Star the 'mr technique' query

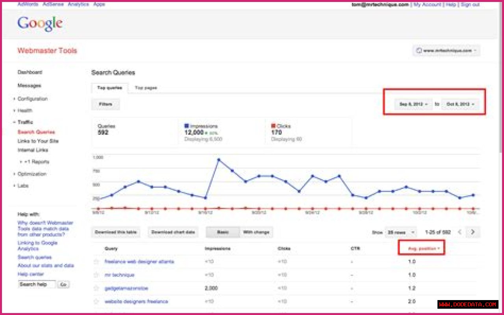tap(96, 275)
